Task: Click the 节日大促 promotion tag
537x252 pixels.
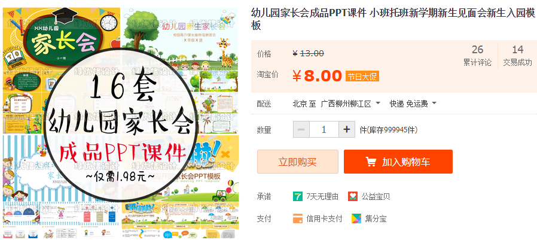Action: (x=362, y=76)
